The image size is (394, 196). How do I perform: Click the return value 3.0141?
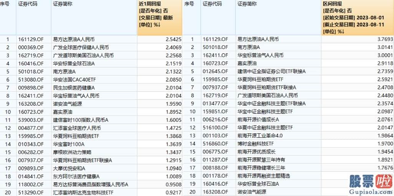tap(386, 47)
